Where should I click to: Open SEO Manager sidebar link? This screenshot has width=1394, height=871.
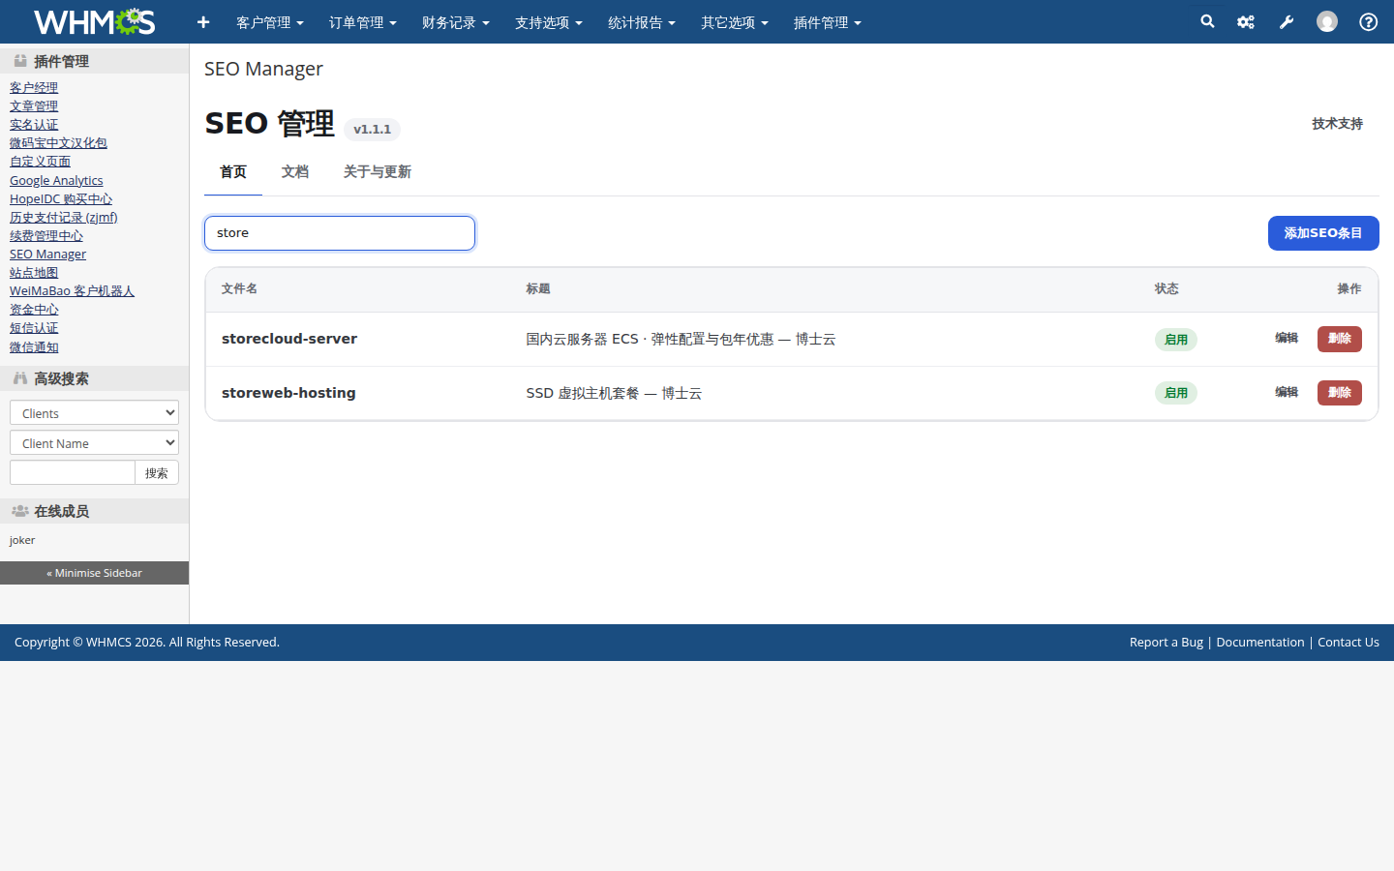click(47, 254)
